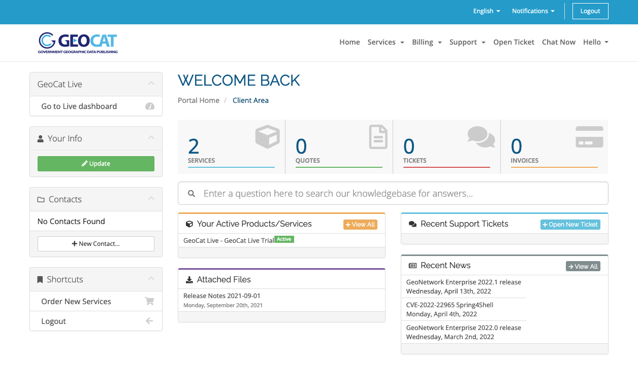Click the dashboard gauge icon beside Go to Live dashboard
Screen dimensions: 638x365
[x=150, y=106]
